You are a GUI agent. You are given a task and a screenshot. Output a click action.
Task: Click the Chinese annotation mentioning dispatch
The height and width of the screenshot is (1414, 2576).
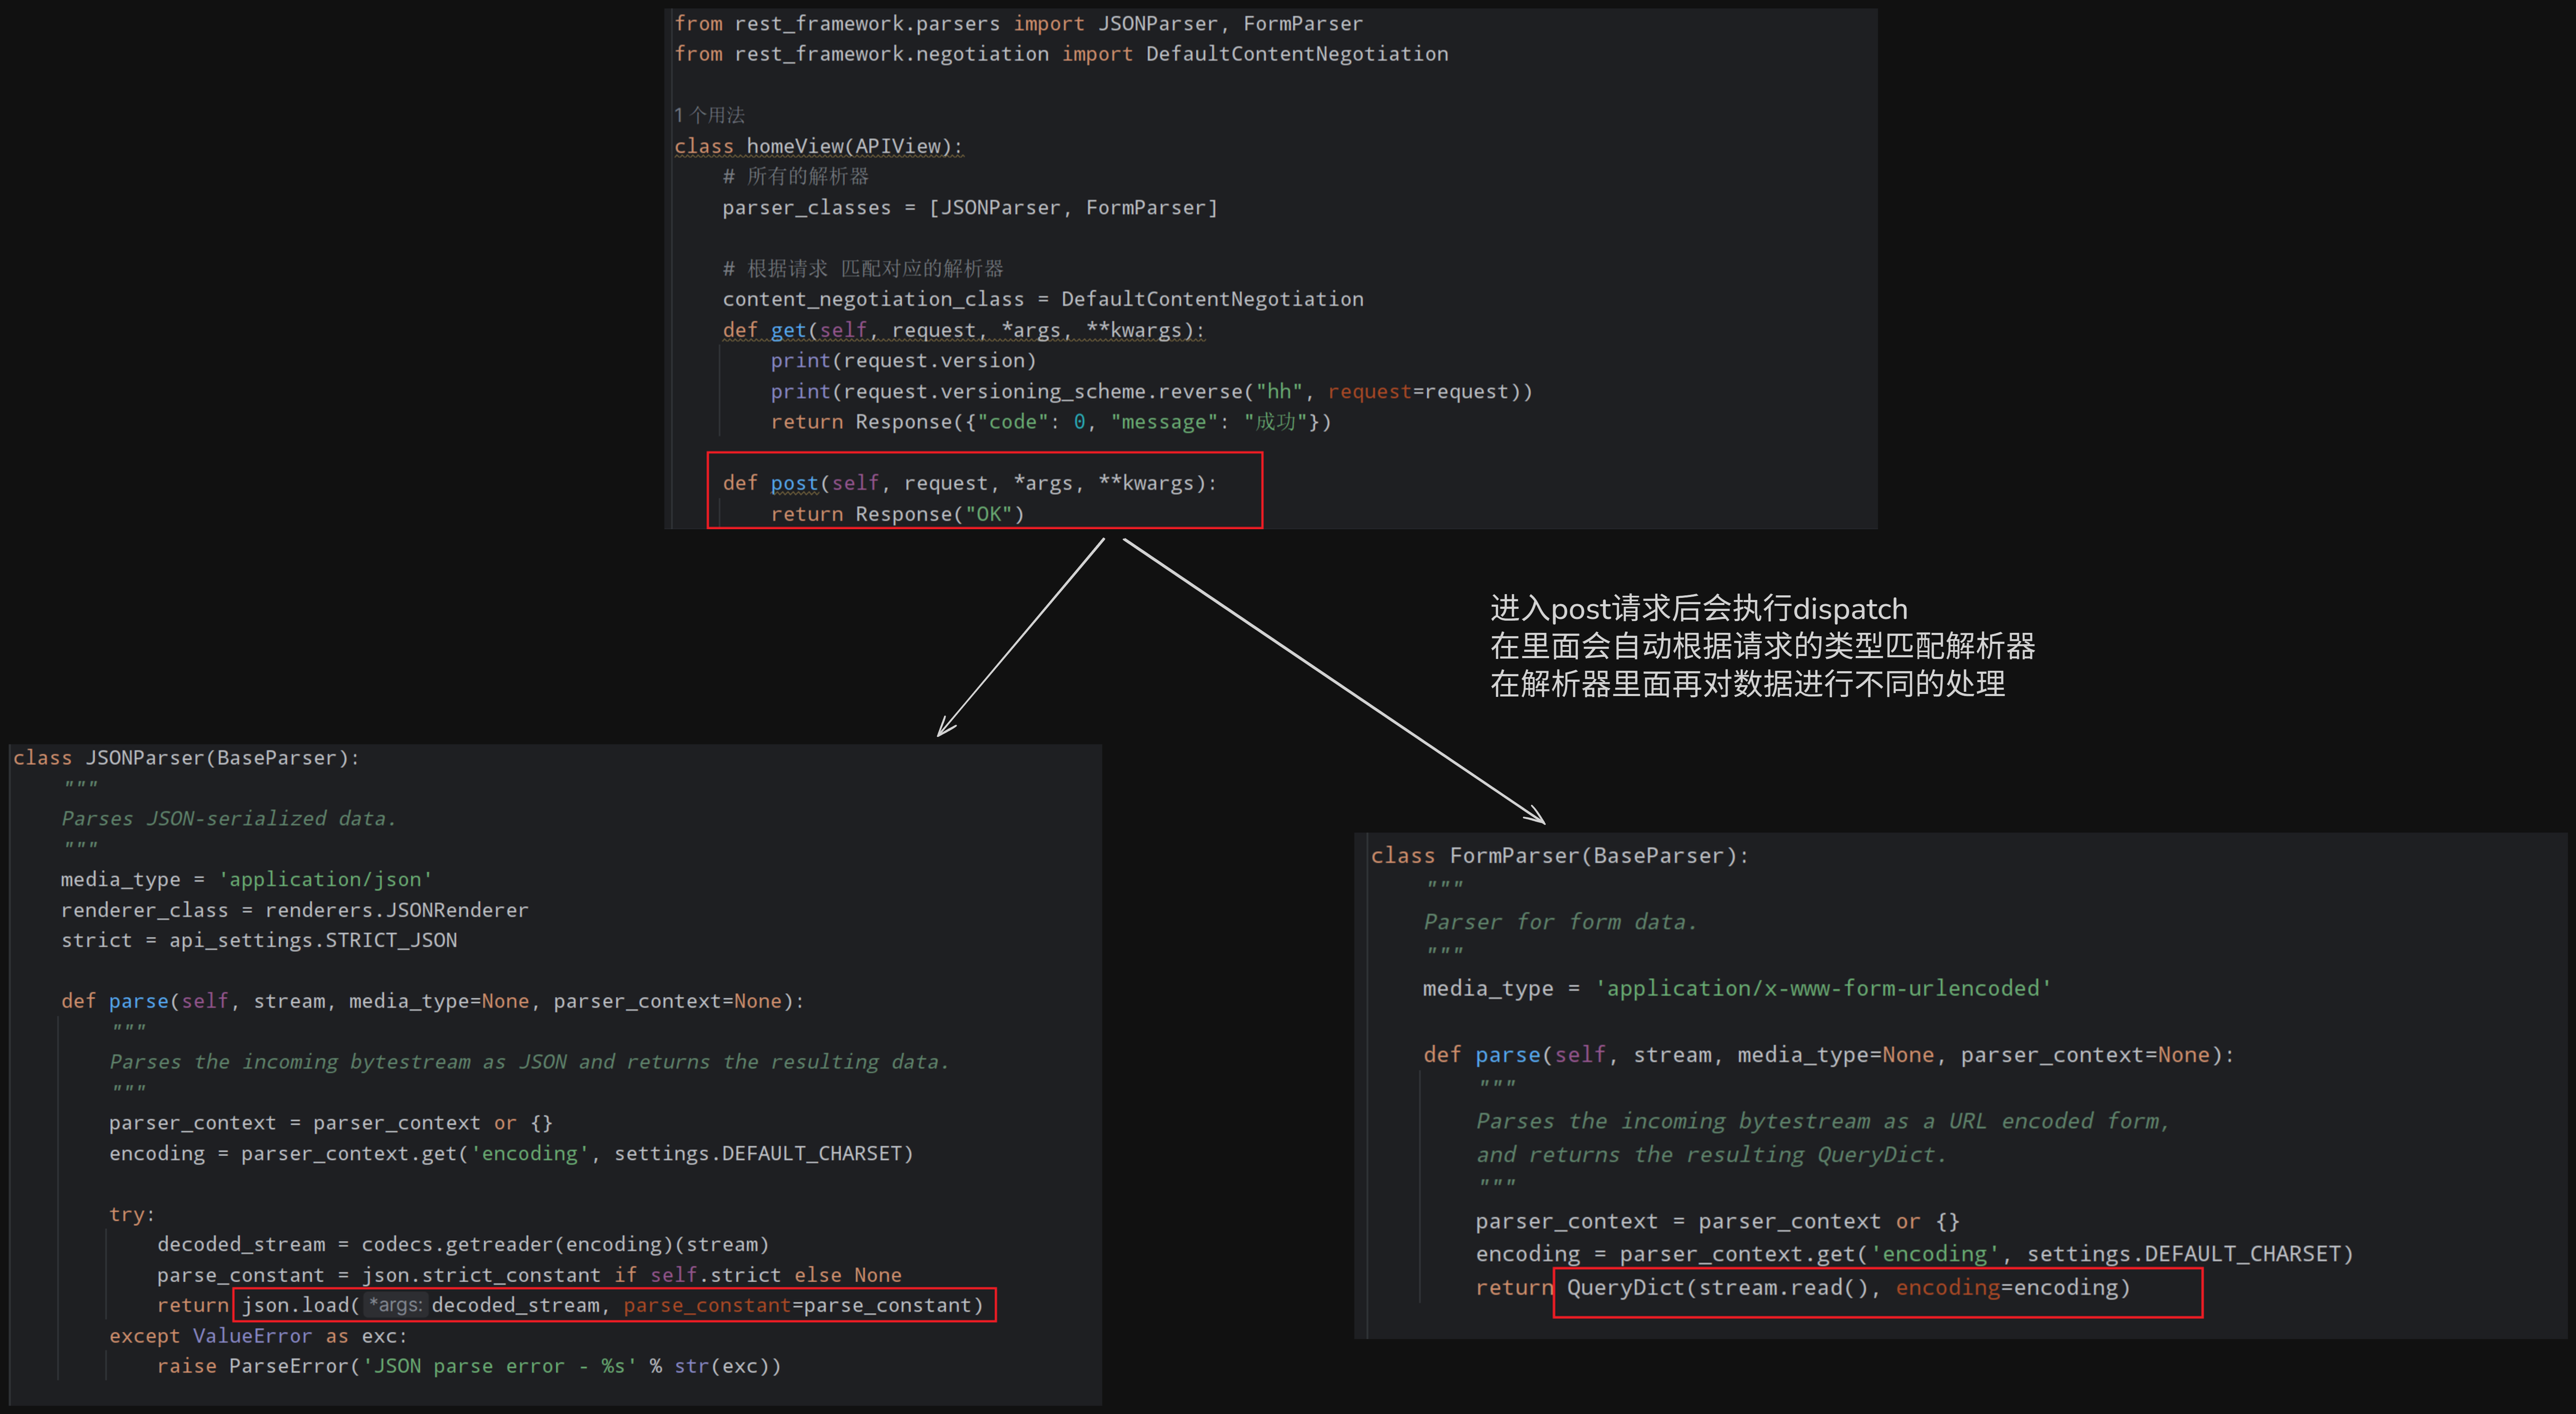(x=1698, y=608)
